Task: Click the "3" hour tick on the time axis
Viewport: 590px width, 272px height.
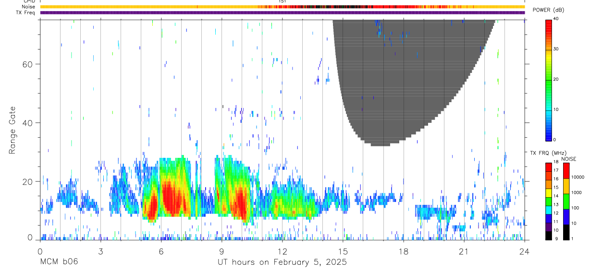Action: click(x=100, y=251)
